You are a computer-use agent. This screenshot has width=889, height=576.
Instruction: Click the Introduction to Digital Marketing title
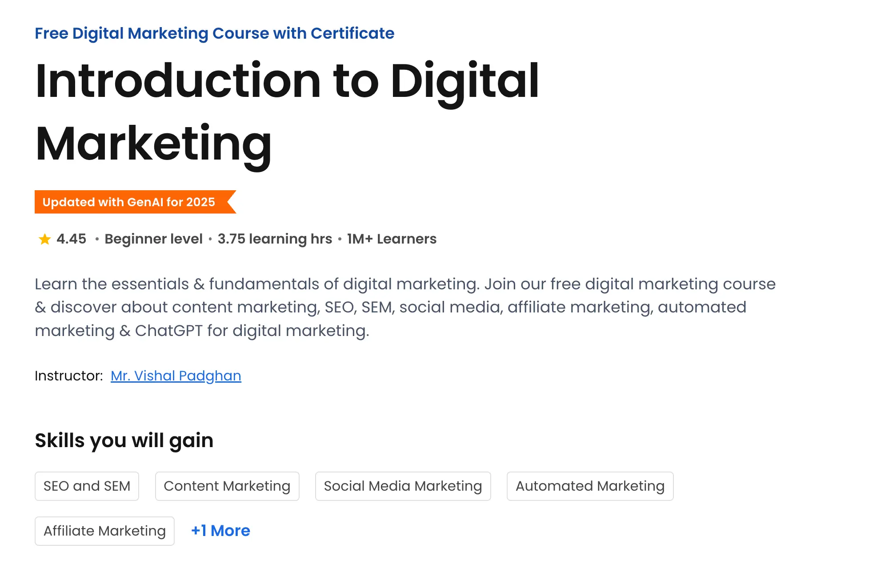tap(287, 111)
